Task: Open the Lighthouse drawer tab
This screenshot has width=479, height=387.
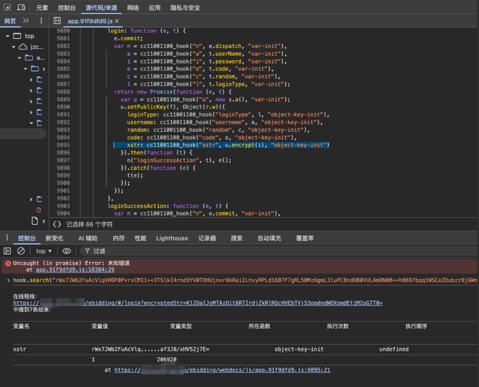Action: [x=172, y=238]
